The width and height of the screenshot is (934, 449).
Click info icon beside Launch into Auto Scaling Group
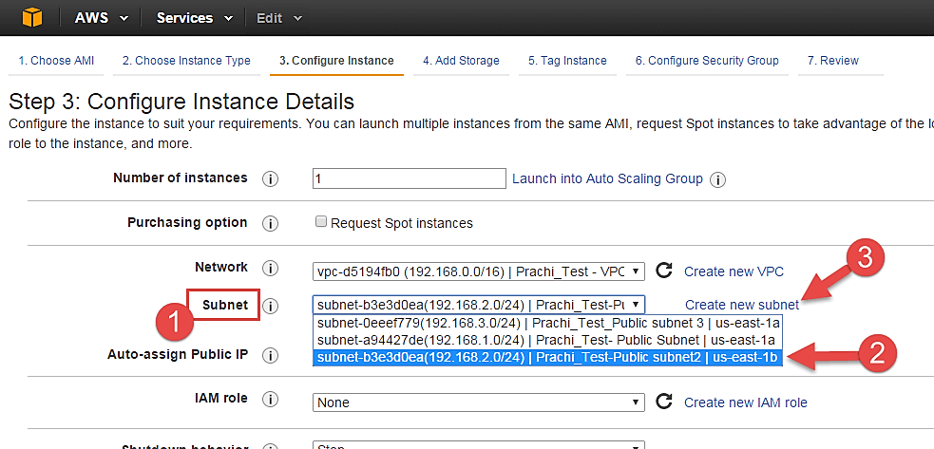click(718, 178)
